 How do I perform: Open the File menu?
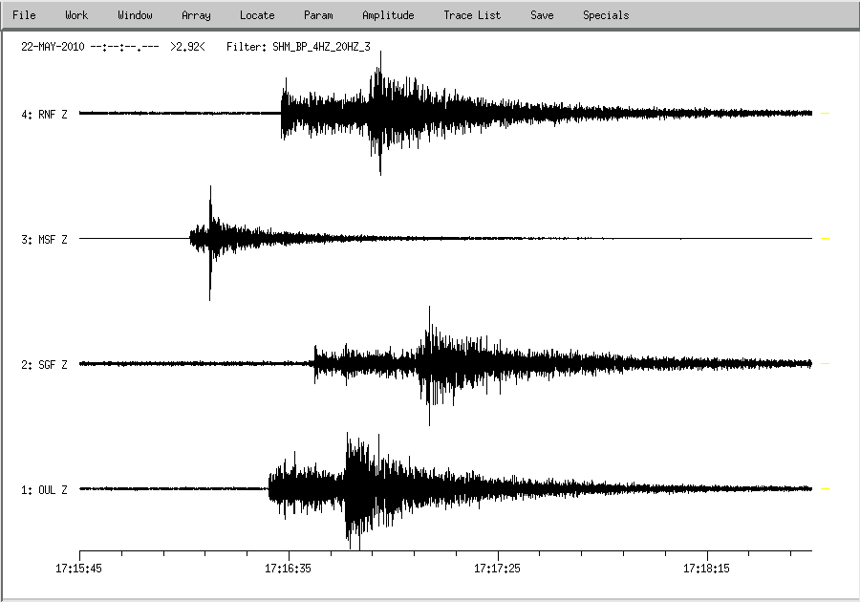[x=24, y=15]
